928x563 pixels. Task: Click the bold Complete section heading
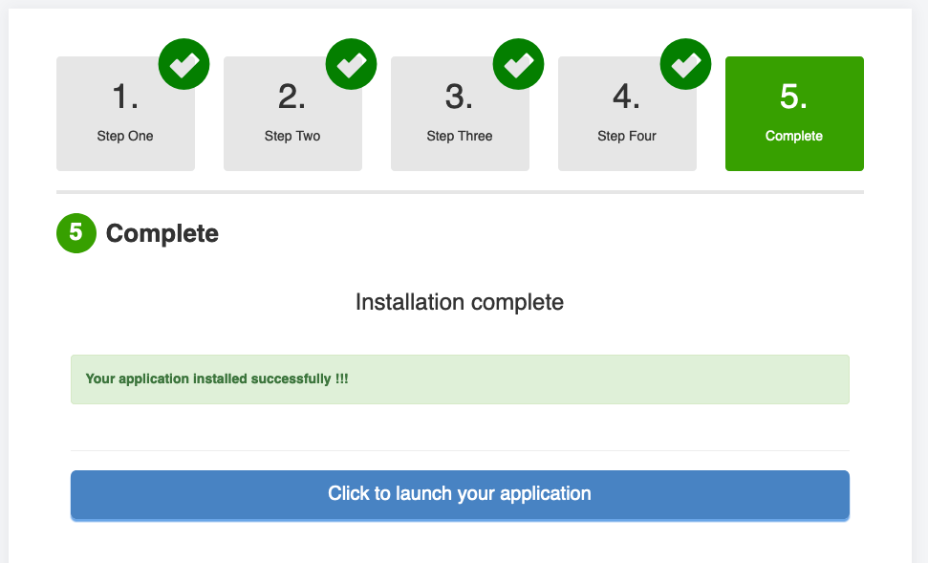(162, 233)
